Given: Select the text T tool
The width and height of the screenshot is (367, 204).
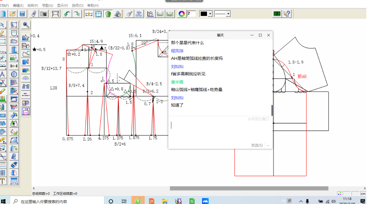Looking at the screenshot, I should (3, 181).
